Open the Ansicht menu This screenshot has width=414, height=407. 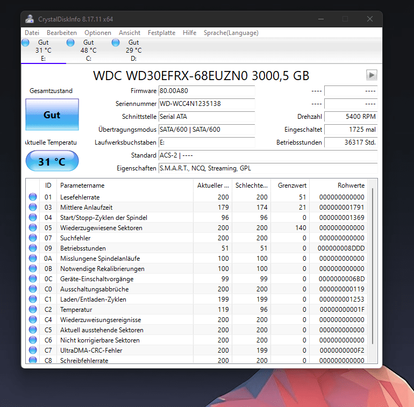pos(130,33)
